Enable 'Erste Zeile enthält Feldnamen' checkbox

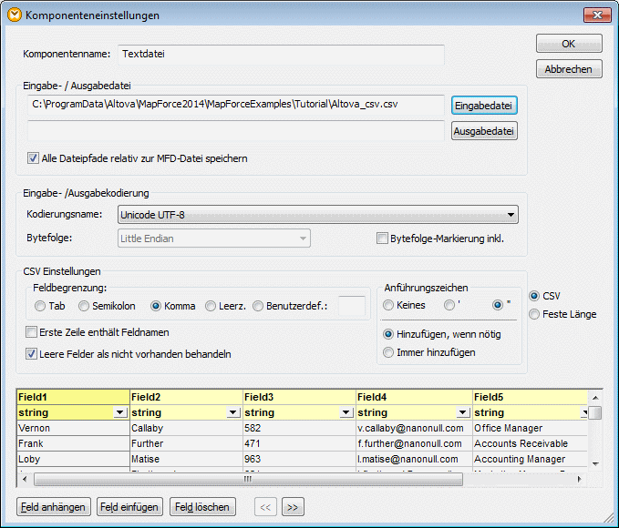33,332
